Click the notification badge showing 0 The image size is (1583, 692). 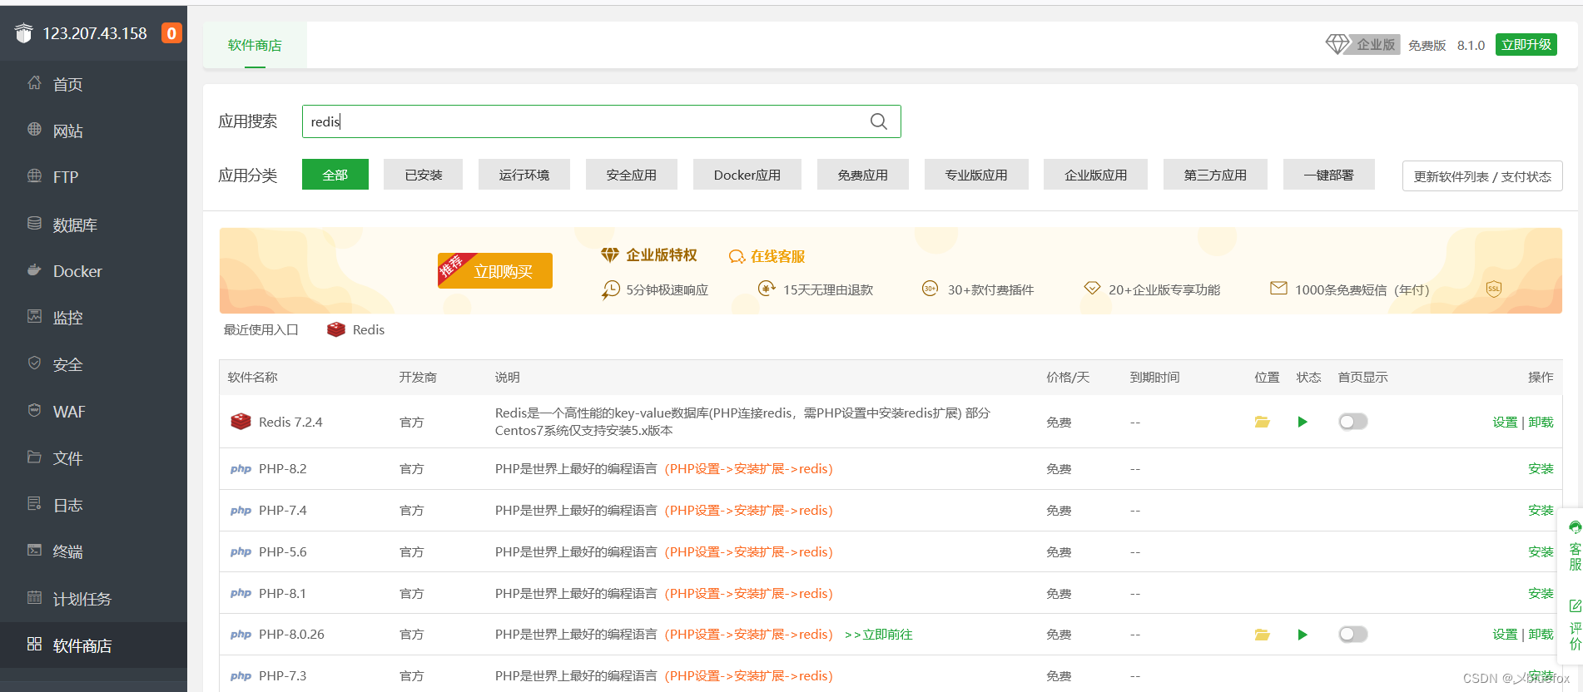[x=171, y=33]
